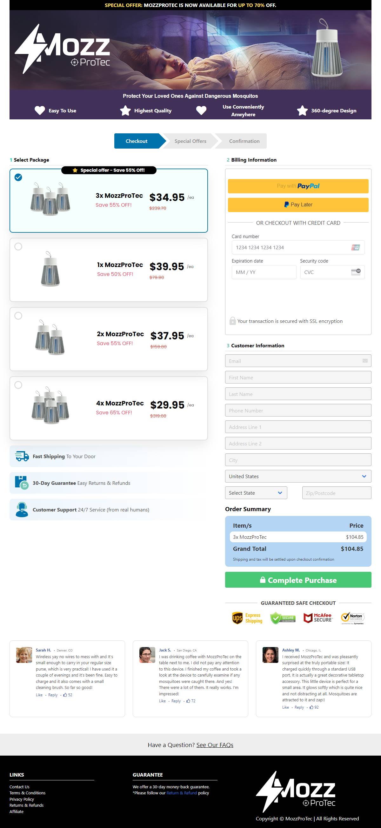This screenshot has width=381, height=828.
Task: Like Jack S.'s review
Action: click(162, 701)
